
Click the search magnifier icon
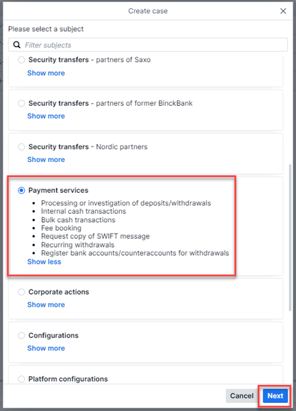17,45
